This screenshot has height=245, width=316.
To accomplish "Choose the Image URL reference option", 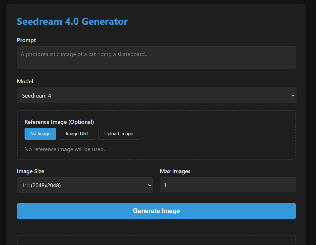I will tap(77, 134).
